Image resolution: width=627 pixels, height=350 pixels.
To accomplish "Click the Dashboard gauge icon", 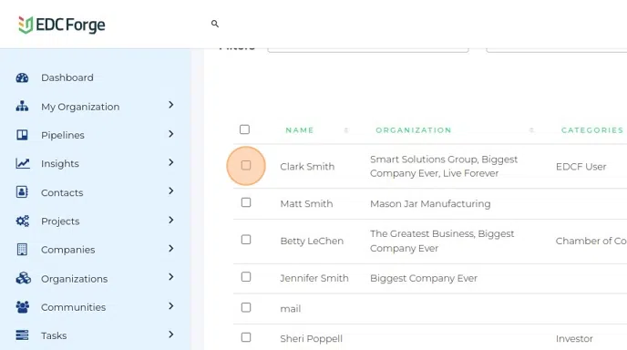I will 22,77.
